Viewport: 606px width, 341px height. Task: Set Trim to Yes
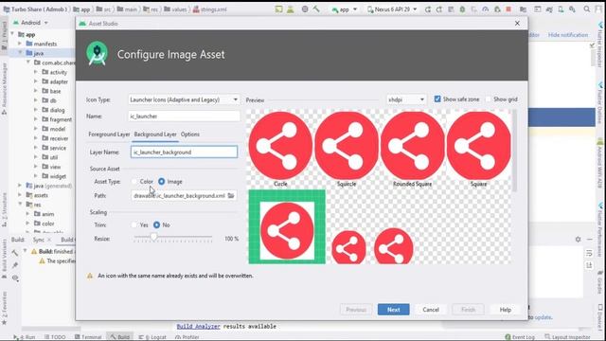tap(134, 225)
